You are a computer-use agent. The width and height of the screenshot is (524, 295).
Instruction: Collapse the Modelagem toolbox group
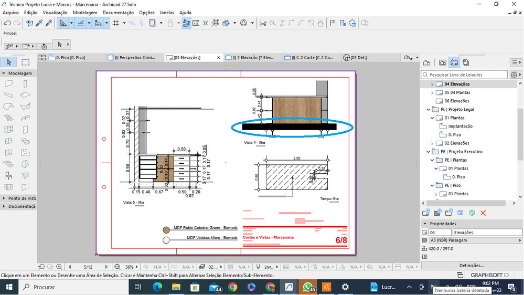(x=4, y=73)
